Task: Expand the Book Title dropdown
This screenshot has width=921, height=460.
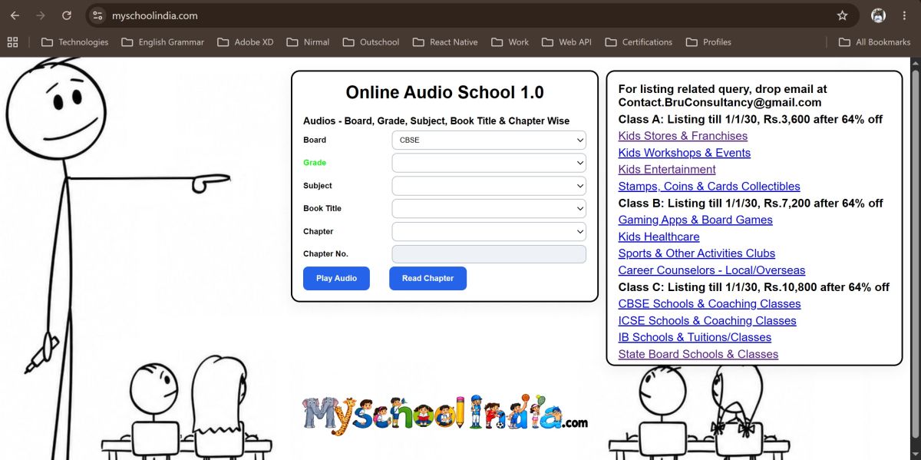Action: point(489,208)
